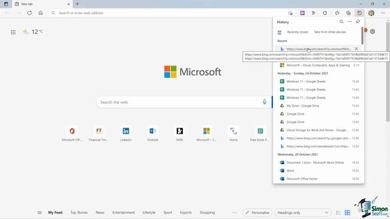
Task: Switch to Tabs from other devices
Action: (330, 32)
